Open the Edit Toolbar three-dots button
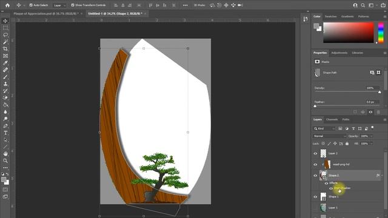 [x=5, y=168]
